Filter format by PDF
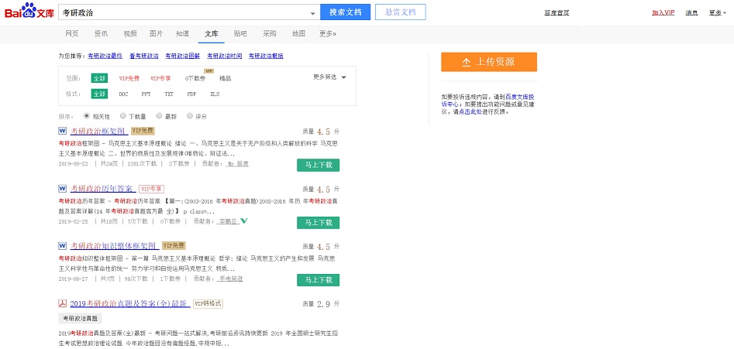This screenshot has height=349, width=734. (x=191, y=94)
